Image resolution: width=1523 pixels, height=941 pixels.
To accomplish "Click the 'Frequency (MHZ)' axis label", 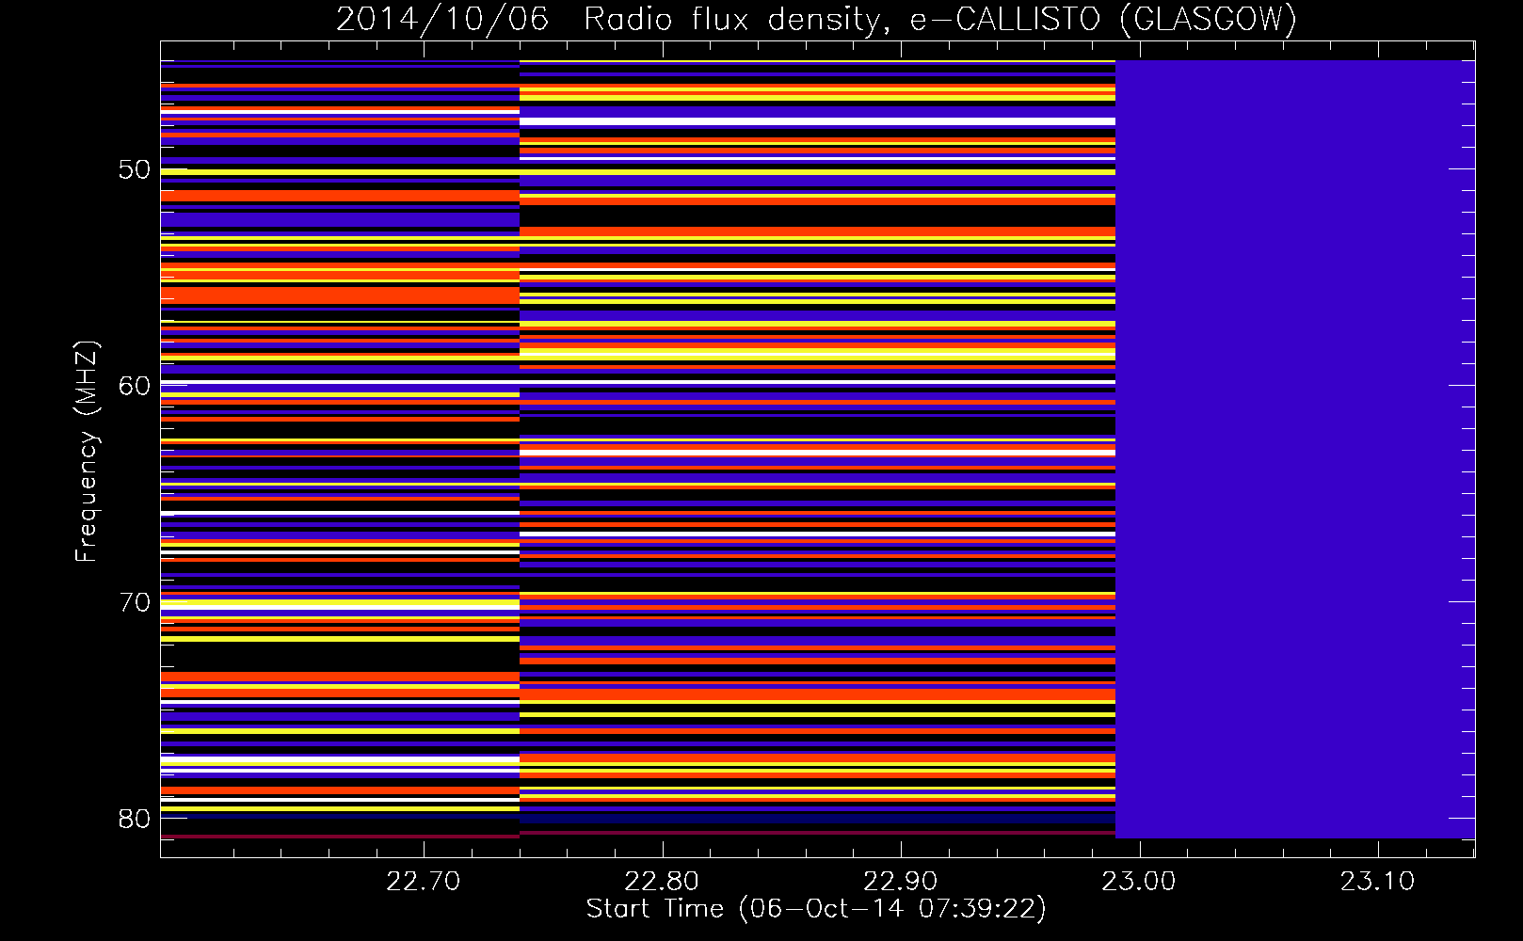I will point(87,452).
